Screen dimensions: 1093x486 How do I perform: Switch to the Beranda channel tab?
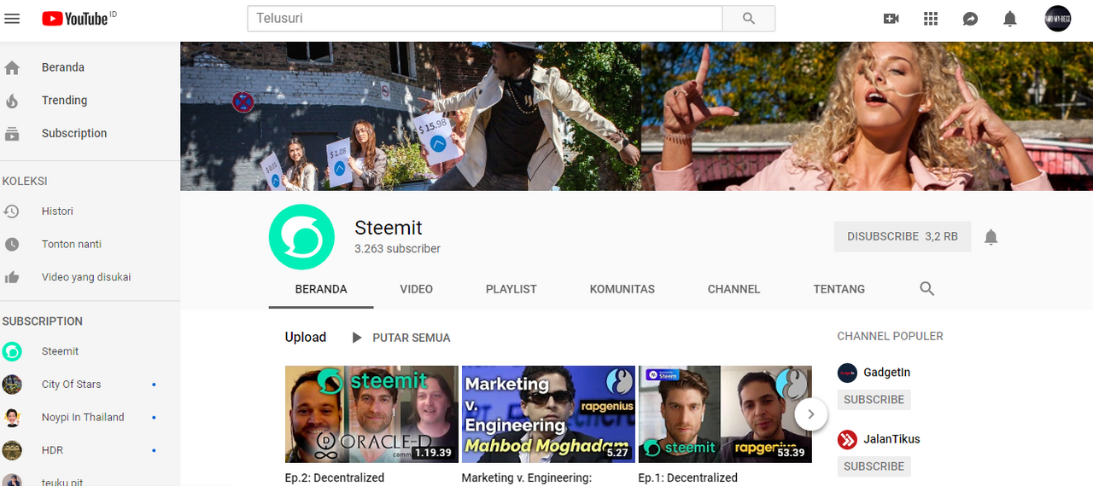coord(321,289)
